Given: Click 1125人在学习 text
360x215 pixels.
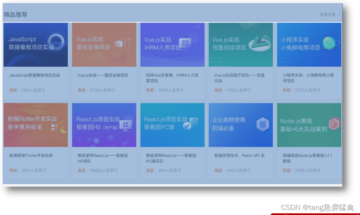Looking at the screenshot, I should 34,90.
